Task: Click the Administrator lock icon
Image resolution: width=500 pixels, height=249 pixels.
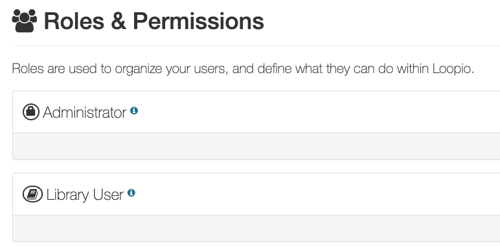Action: click(31, 112)
